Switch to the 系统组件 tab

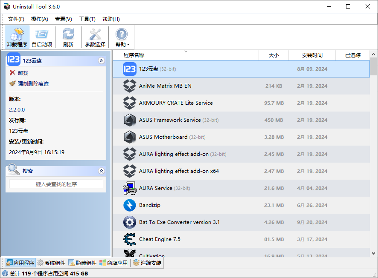pos(51,263)
